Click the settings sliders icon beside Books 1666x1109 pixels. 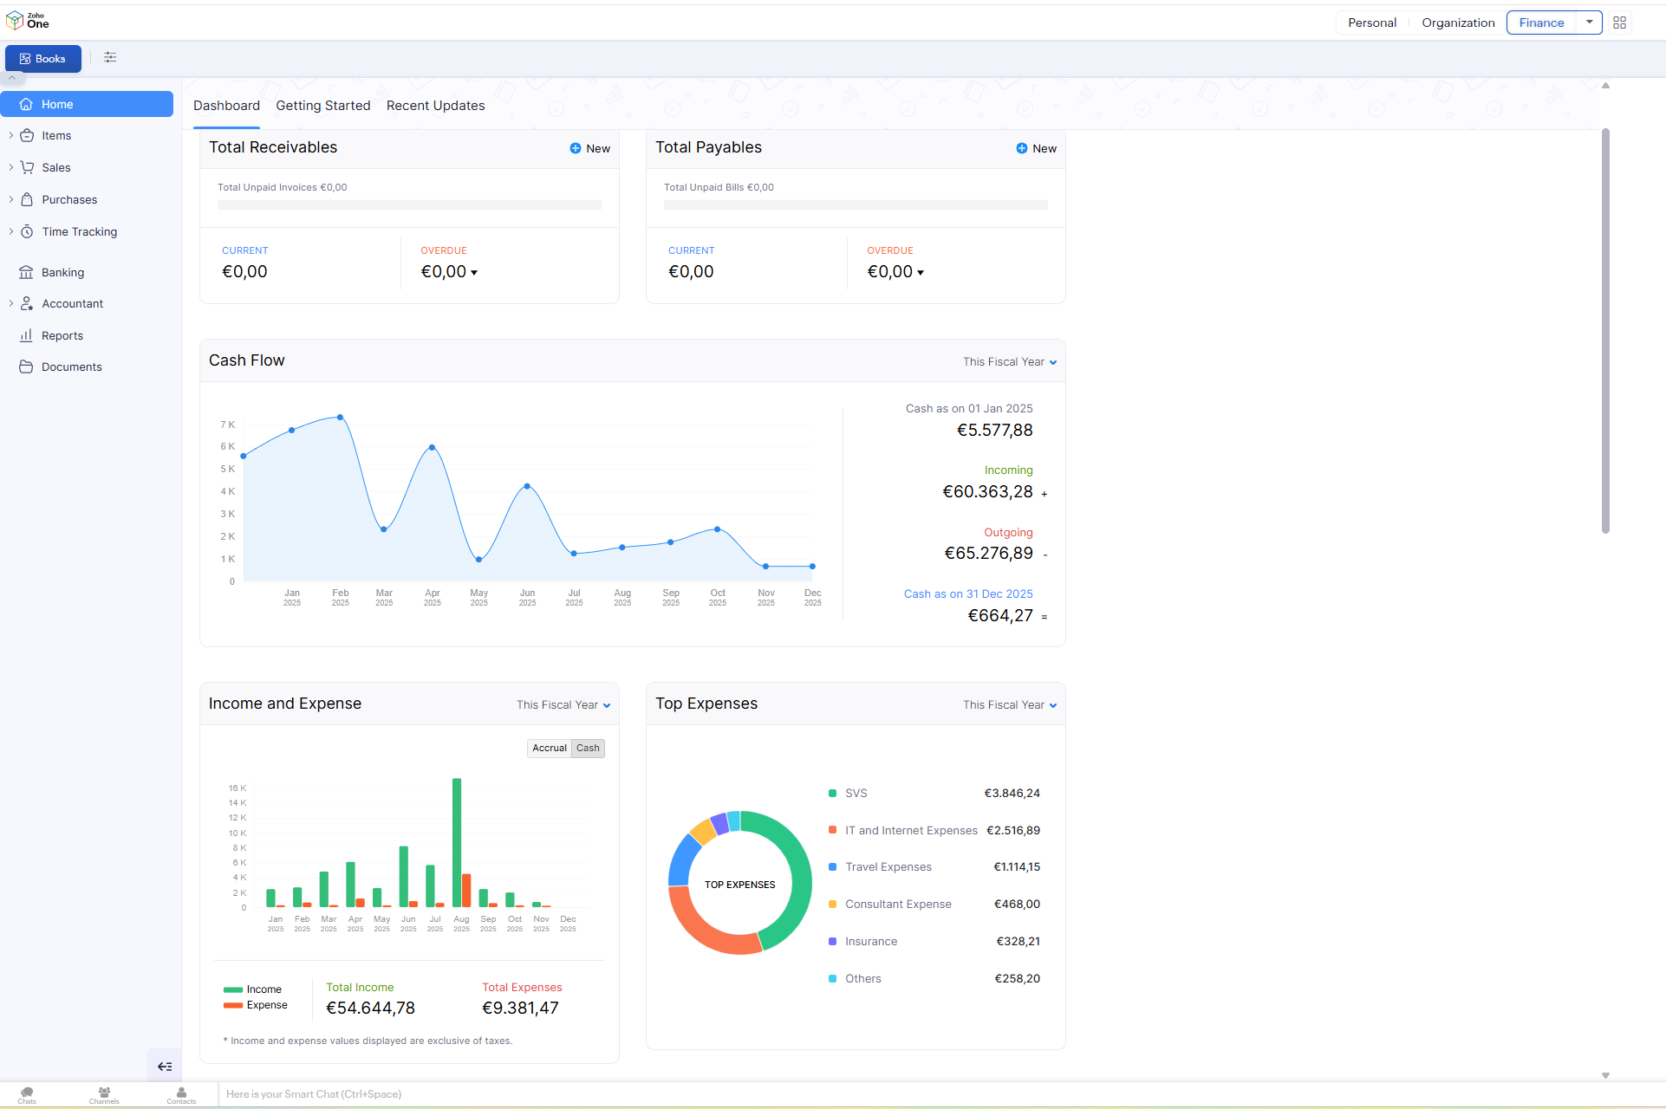(x=110, y=57)
